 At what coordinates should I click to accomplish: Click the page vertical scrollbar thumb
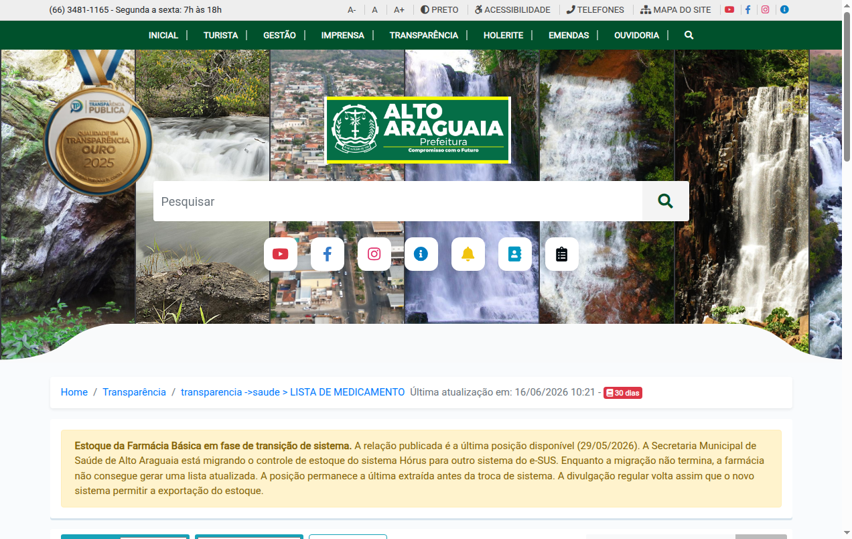[847, 86]
